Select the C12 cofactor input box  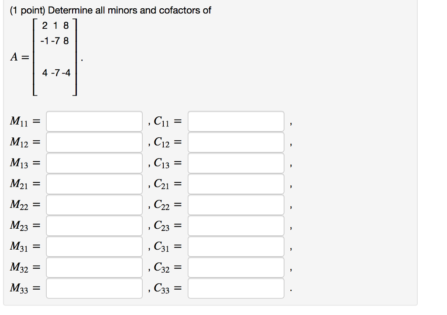(236, 142)
